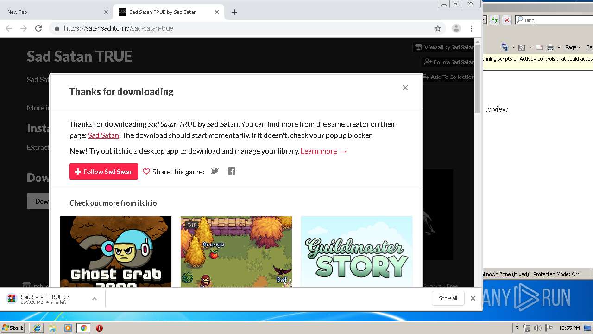Open the Sad Satan creator page link
Image resolution: width=593 pixels, height=334 pixels.
pos(103,135)
